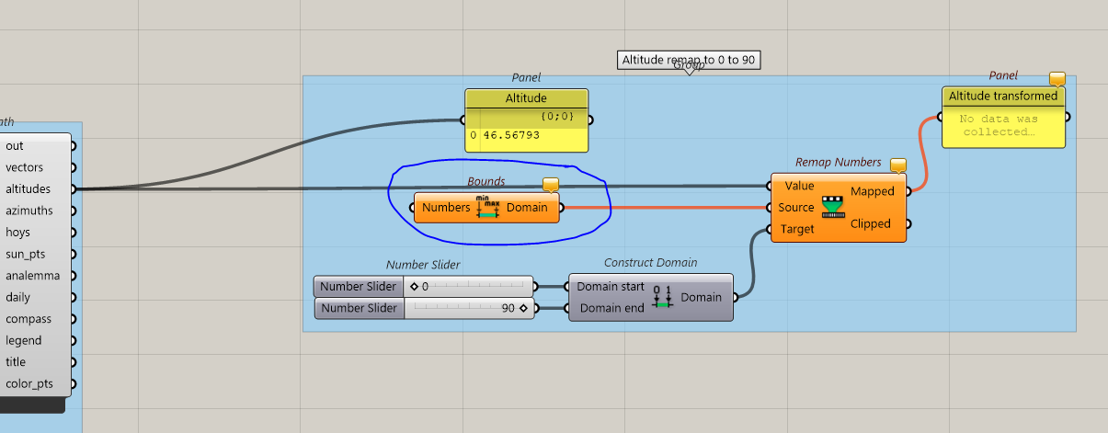The image size is (1108, 433).
Task: Open the balloon above the Altitude transformed panel
Action: click(x=1057, y=79)
